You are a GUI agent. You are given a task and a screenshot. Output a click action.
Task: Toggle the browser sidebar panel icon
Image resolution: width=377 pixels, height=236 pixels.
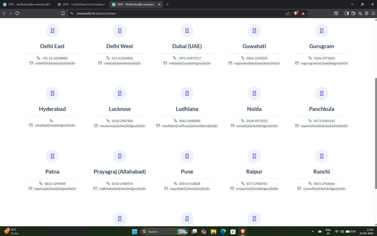[x=347, y=14]
